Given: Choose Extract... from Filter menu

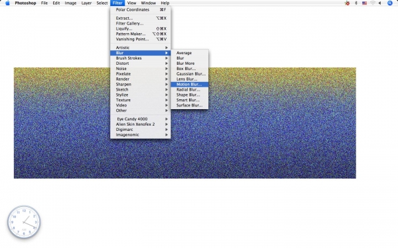Looking at the screenshot, I should tap(141, 19).
